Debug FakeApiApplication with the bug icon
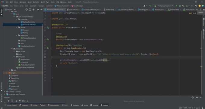 coord(180,6)
